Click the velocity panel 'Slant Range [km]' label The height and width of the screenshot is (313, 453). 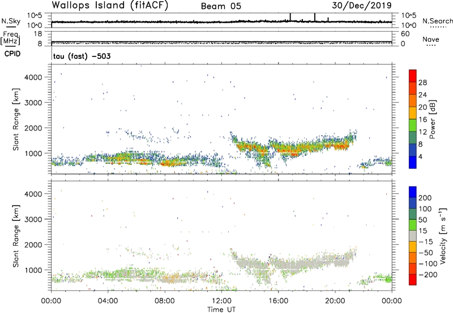click(x=16, y=236)
